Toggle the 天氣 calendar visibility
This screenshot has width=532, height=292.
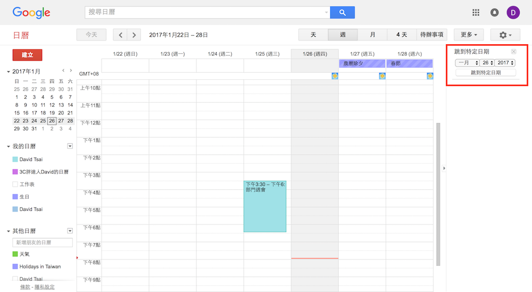pyautogui.click(x=15, y=254)
